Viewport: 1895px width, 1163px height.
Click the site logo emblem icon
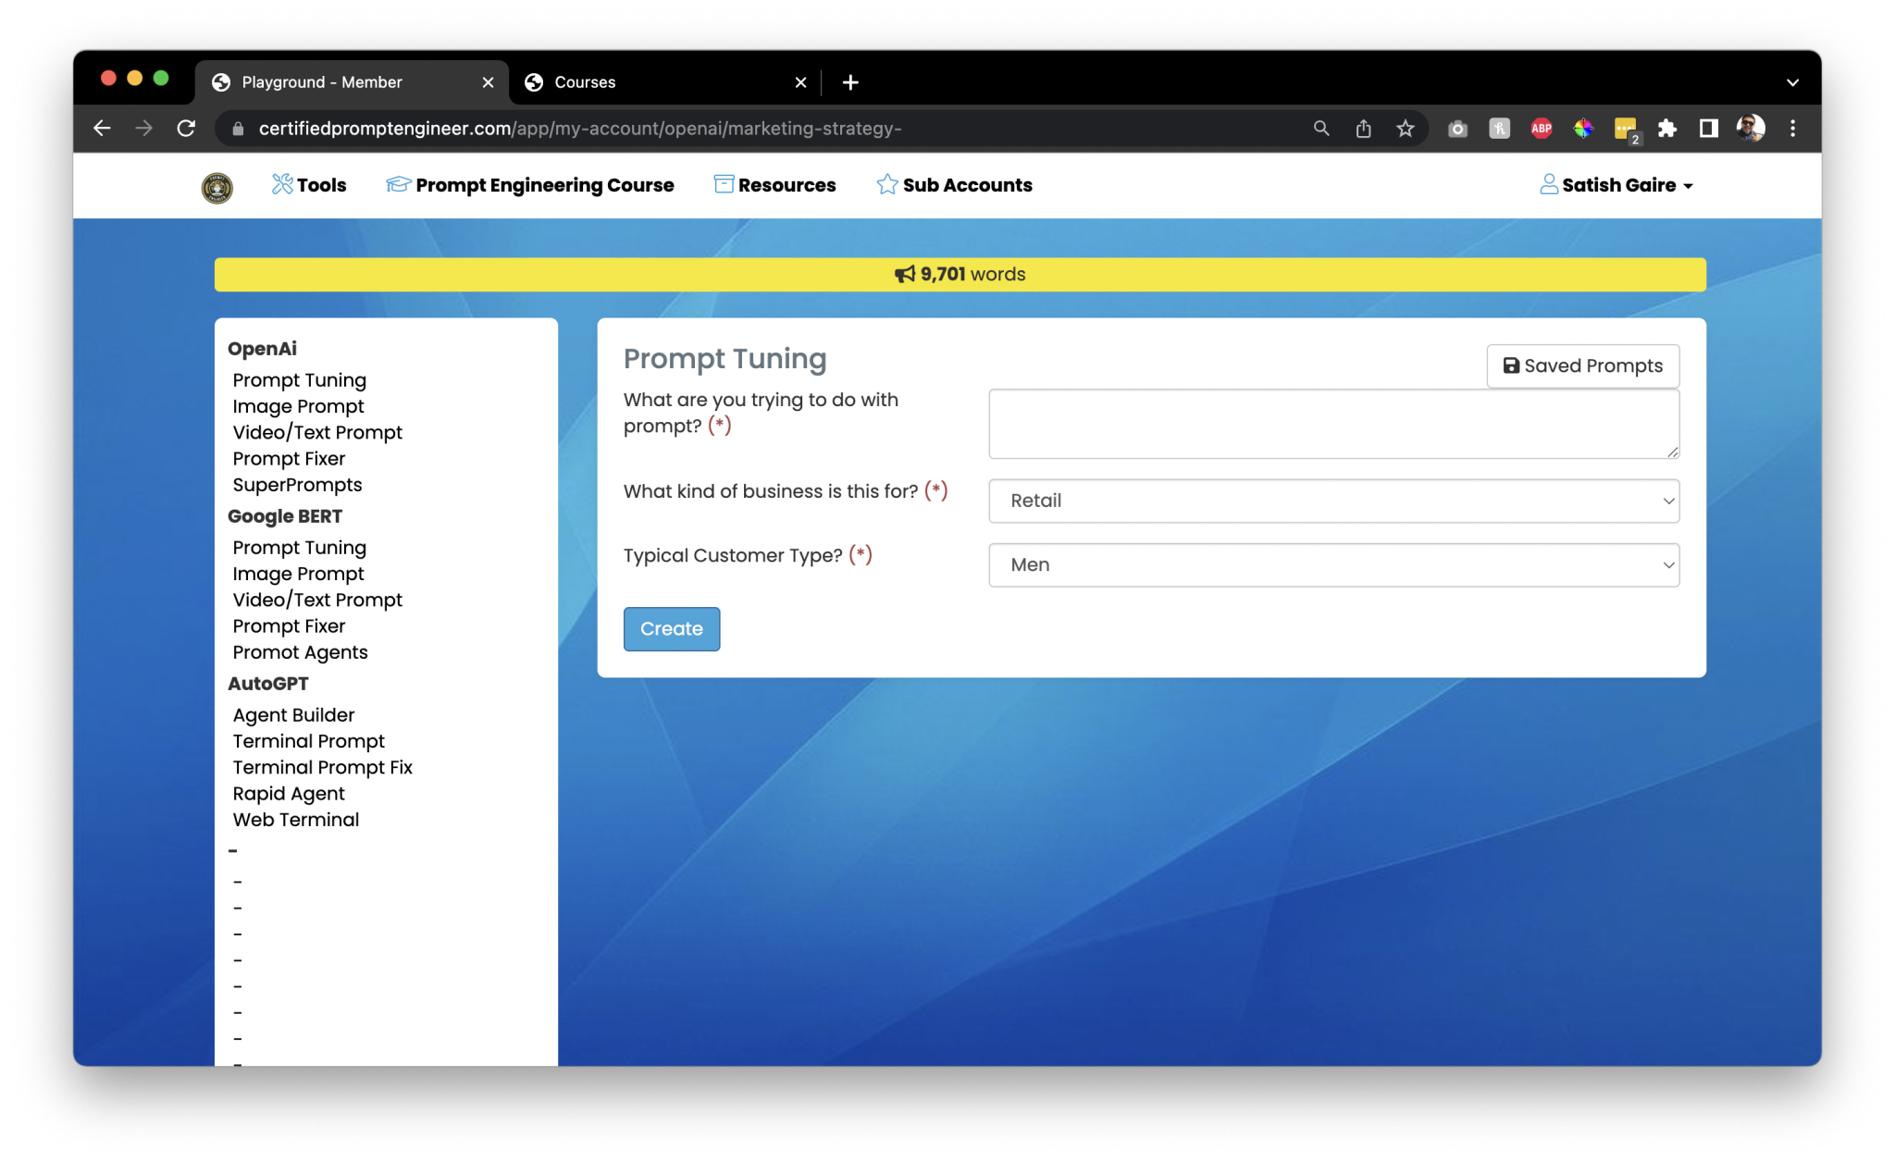[217, 187]
